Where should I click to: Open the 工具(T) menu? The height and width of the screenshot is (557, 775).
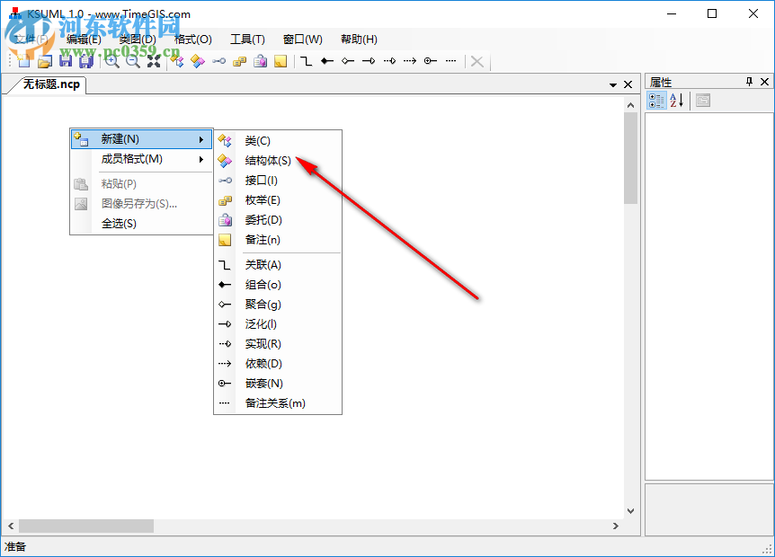click(247, 39)
